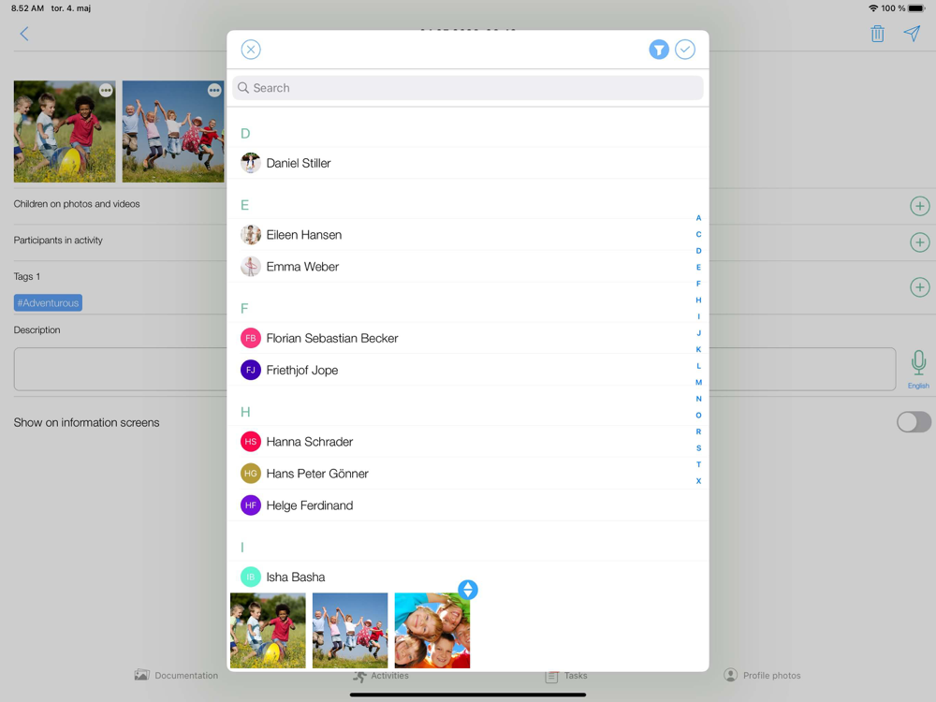This screenshot has height=702, width=936.
Task: Open background photo of jumping children
Action: (x=173, y=131)
